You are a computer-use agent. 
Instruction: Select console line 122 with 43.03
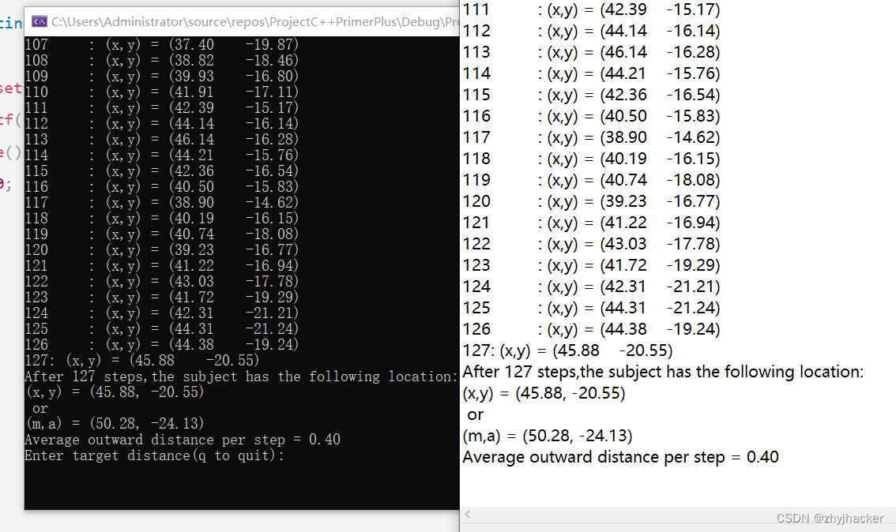coord(162,282)
